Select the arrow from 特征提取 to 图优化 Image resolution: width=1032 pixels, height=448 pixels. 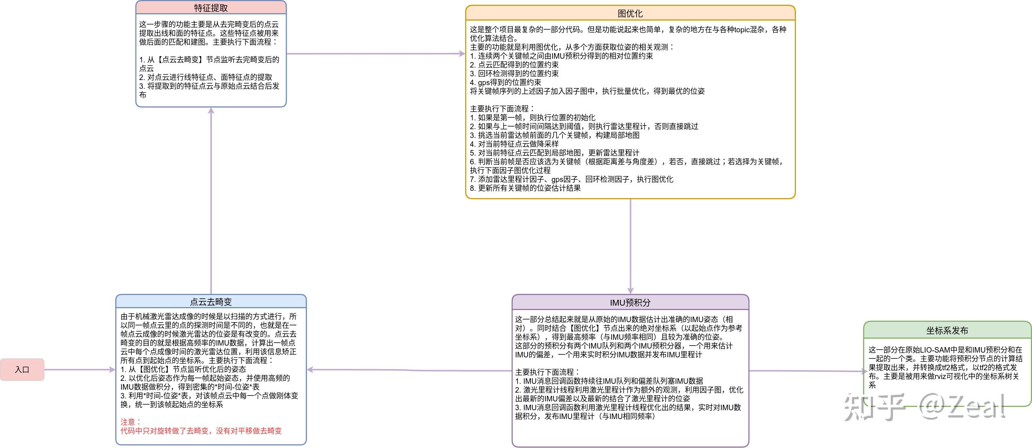[x=376, y=54]
